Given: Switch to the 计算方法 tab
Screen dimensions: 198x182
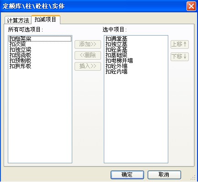Looking at the screenshot, I should pos(18,20).
